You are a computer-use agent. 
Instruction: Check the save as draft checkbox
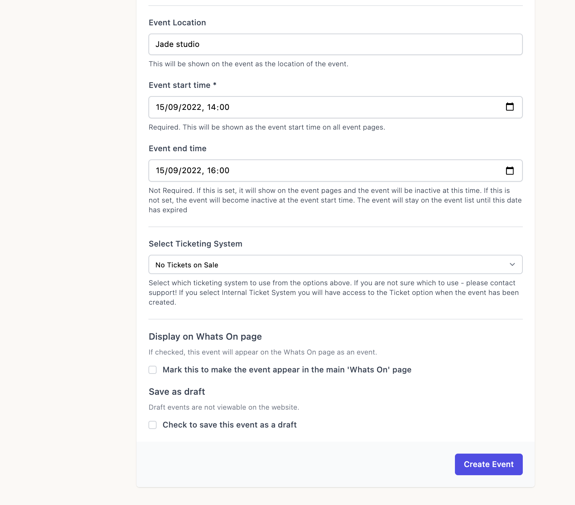[153, 425]
